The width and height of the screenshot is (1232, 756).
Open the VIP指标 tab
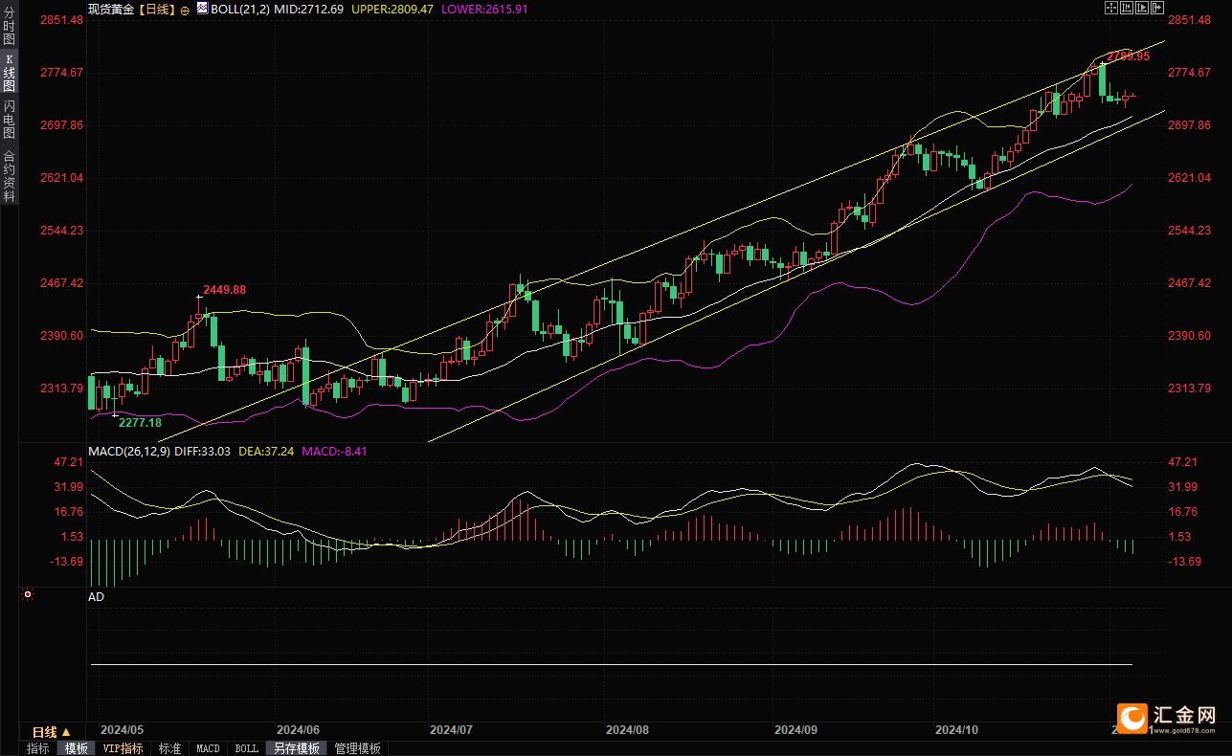pyautogui.click(x=123, y=748)
